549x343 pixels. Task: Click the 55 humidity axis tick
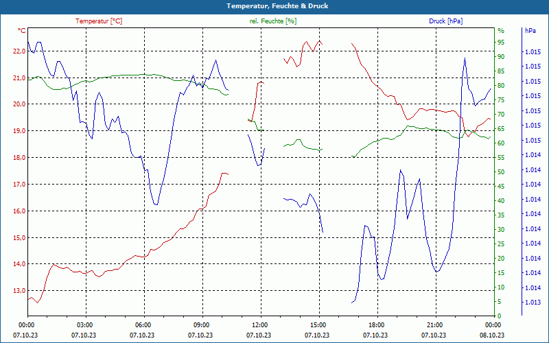pyautogui.click(x=501, y=158)
